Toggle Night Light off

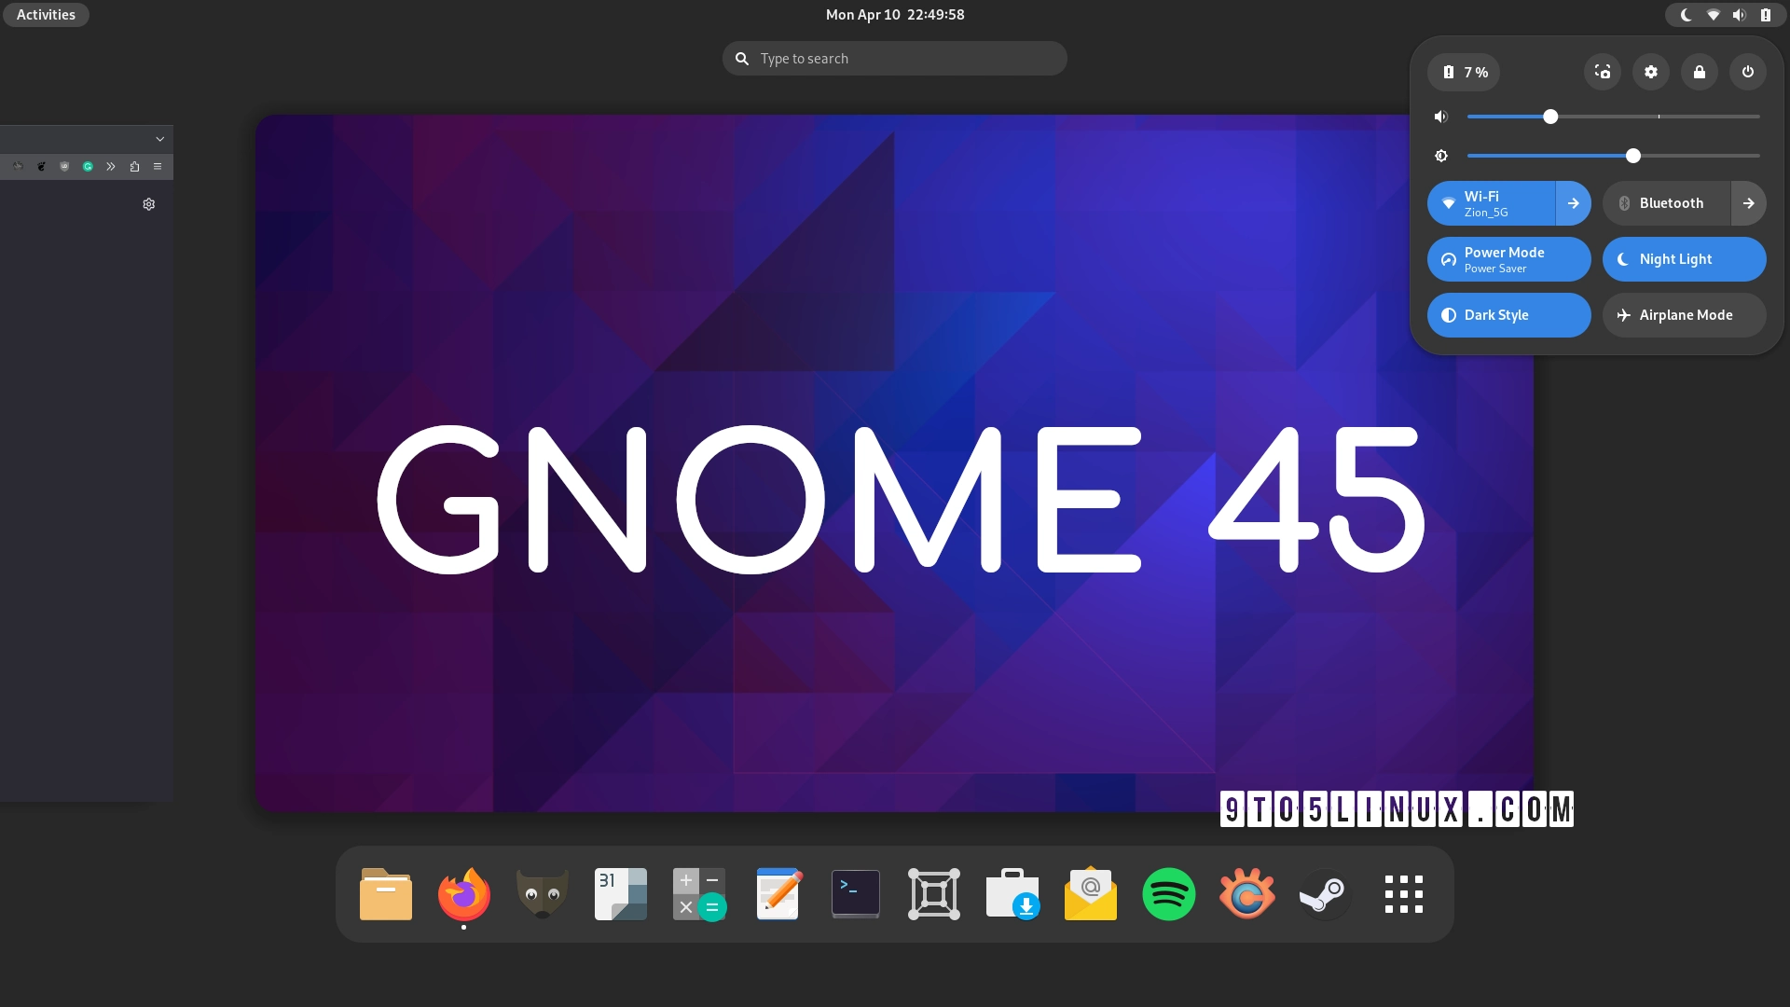(1684, 259)
